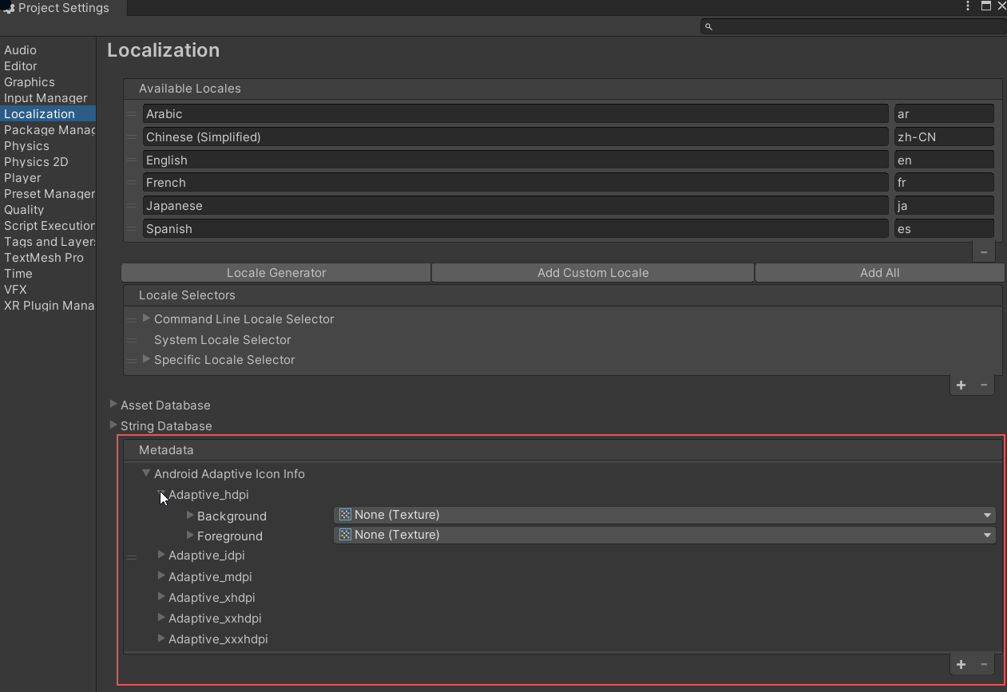Click the Add All button

(x=879, y=273)
